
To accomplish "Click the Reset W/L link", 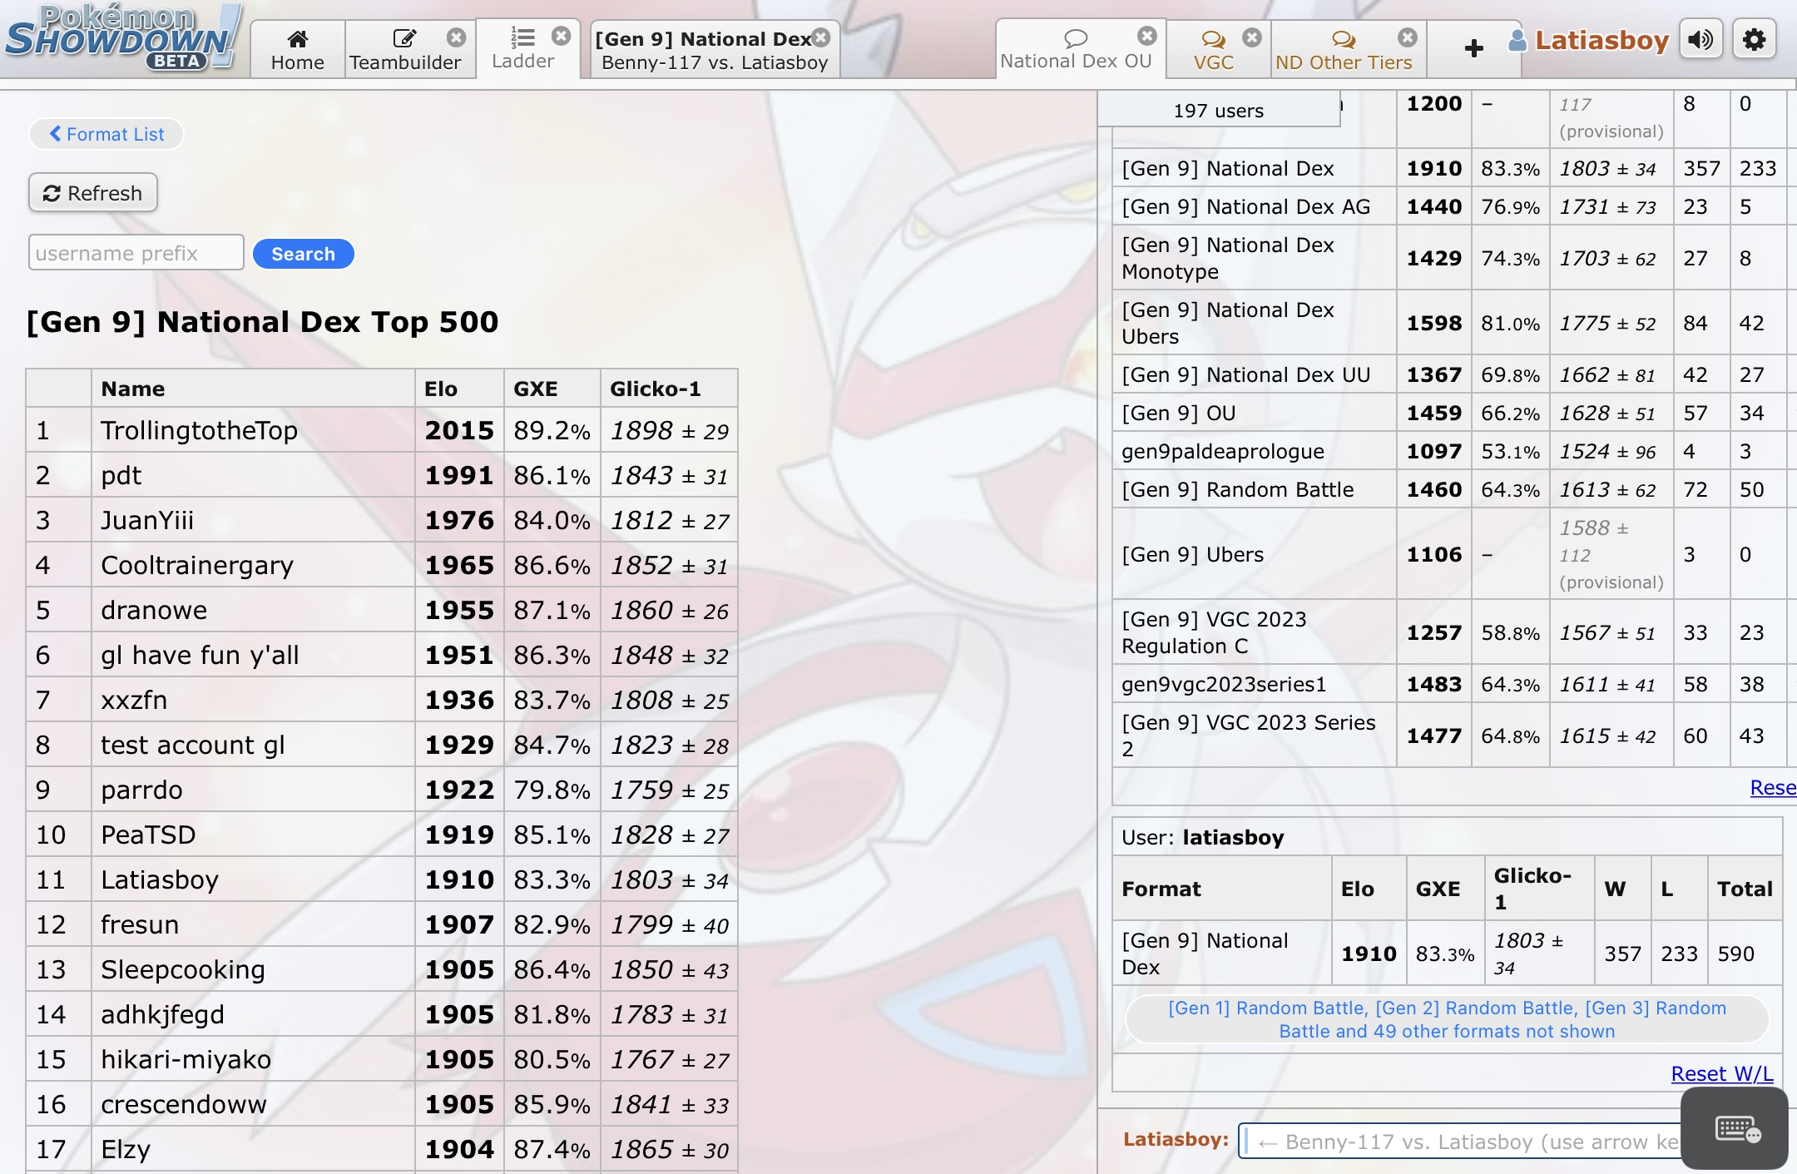I will point(1721,1073).
